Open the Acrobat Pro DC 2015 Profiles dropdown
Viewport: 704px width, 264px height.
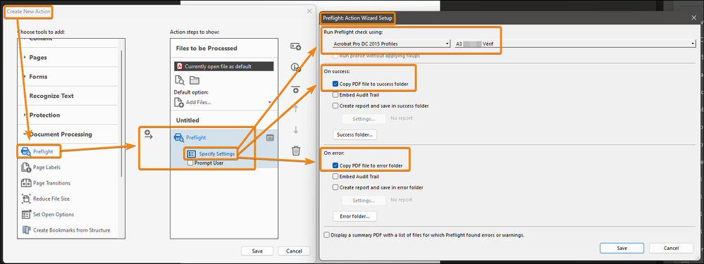tap(390, 44)
